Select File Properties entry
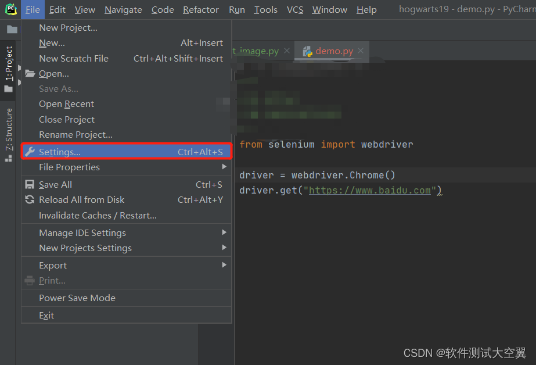Screen dimensions: 536x365 tap(127, 167)
